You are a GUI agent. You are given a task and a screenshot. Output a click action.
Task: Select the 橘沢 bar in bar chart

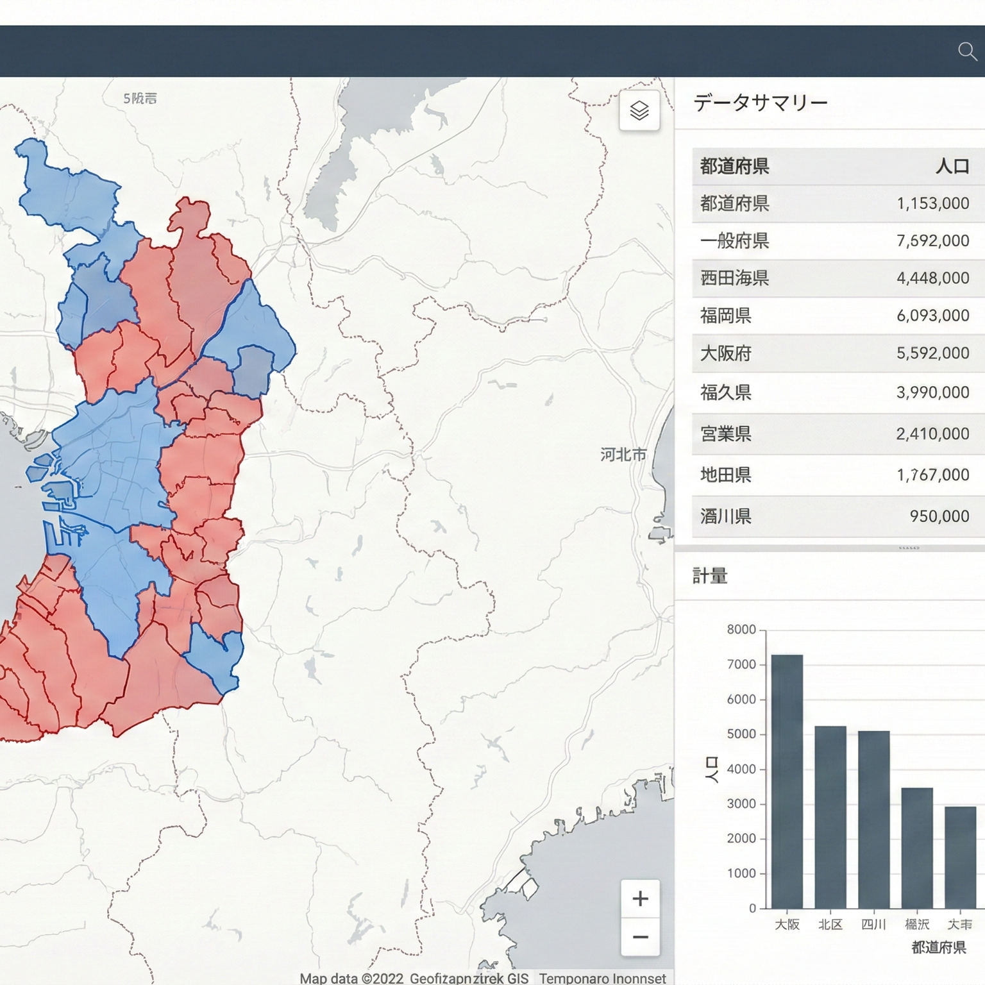916,848
